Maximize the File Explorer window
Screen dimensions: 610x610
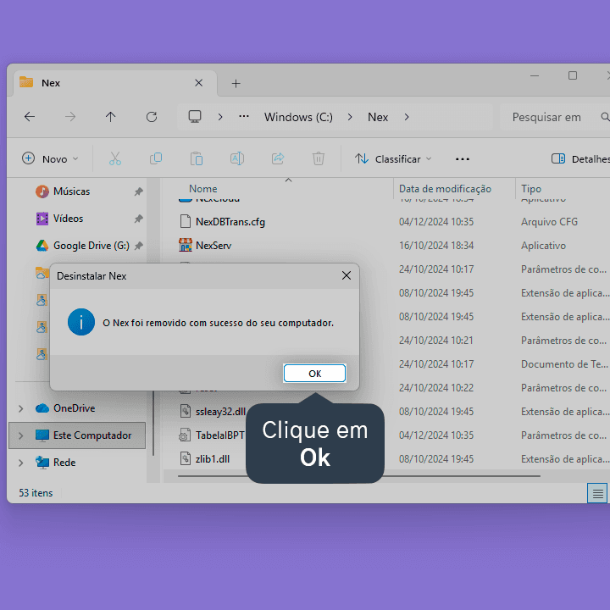pos(572,75)
